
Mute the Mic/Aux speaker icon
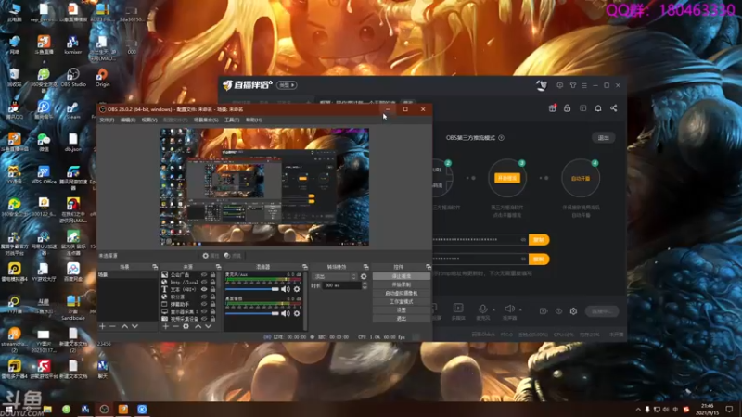pos(286,289)
